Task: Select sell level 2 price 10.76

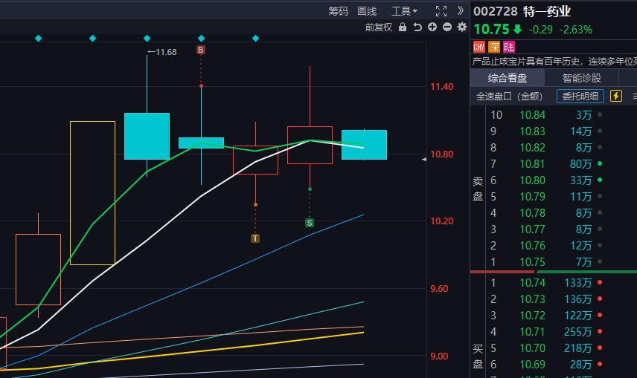Action: click(533, 246)
